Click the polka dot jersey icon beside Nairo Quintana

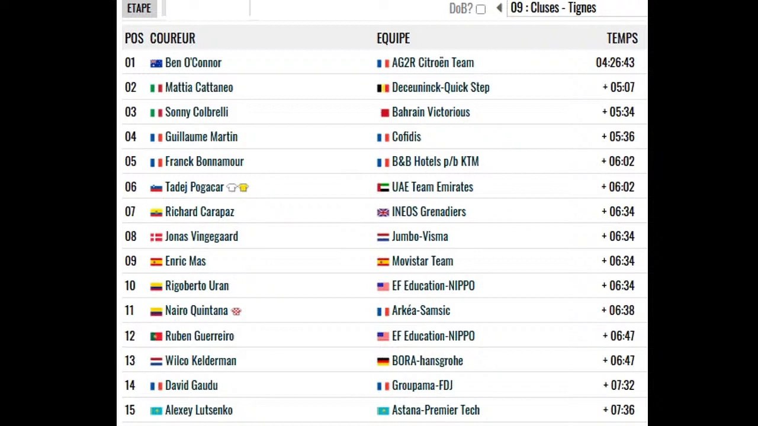coord(236,311)
